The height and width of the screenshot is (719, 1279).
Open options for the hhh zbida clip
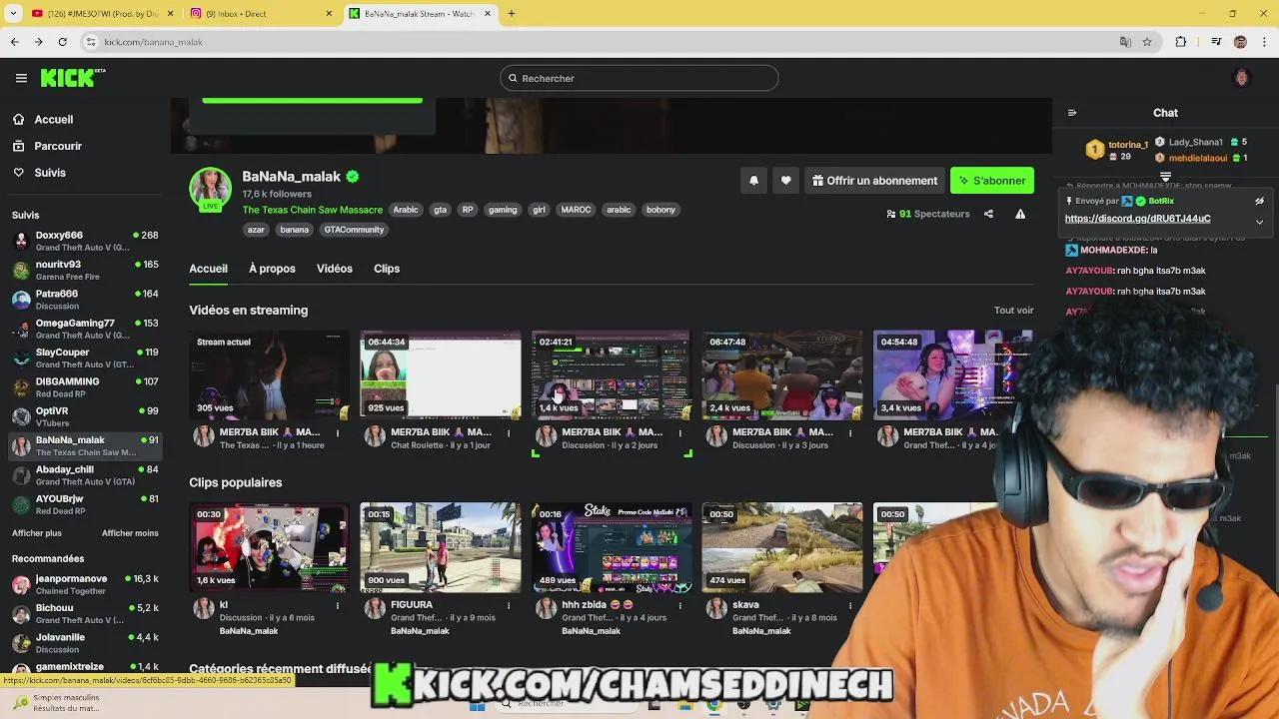coord(679,605)
